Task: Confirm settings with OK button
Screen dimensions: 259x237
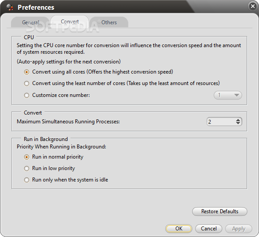Action: point(179,229)
